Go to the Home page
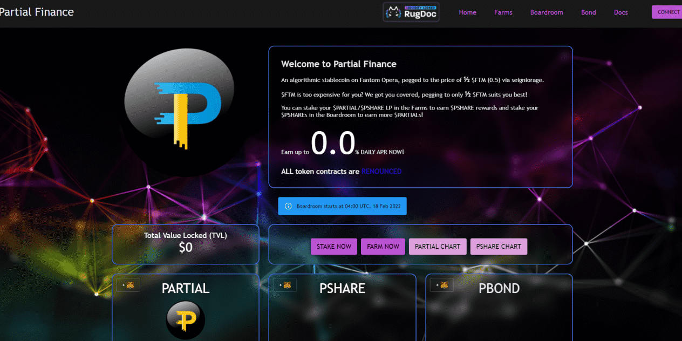The height and width of the screenshot is (341, 682). pos(467,12)
